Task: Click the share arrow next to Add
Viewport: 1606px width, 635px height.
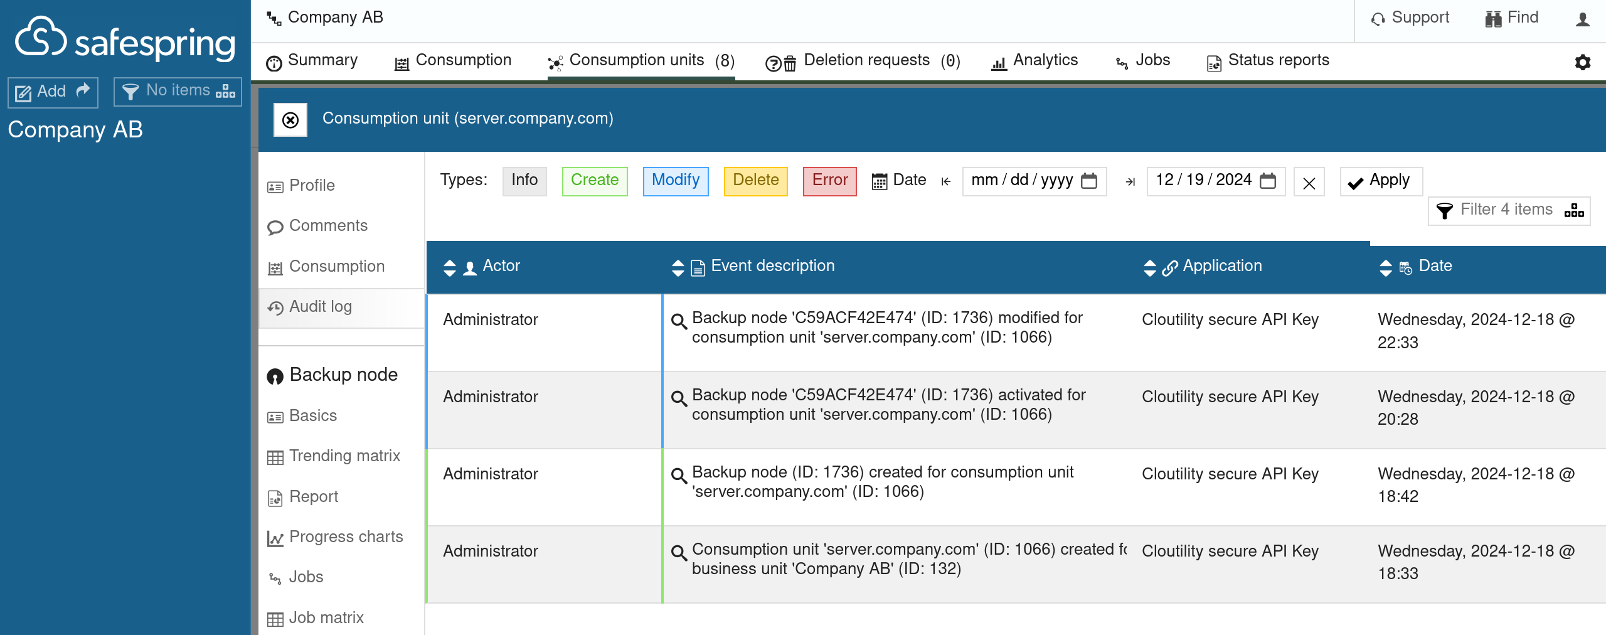Action: pos(83,90)
